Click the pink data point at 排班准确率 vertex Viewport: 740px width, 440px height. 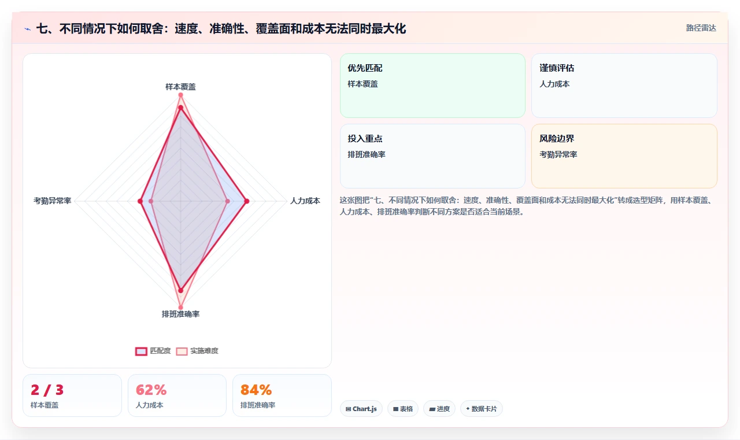tap(180, 308)
